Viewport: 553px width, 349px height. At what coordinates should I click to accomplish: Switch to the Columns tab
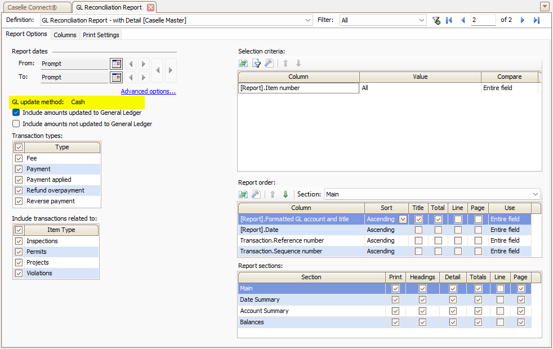coord(65,34)
